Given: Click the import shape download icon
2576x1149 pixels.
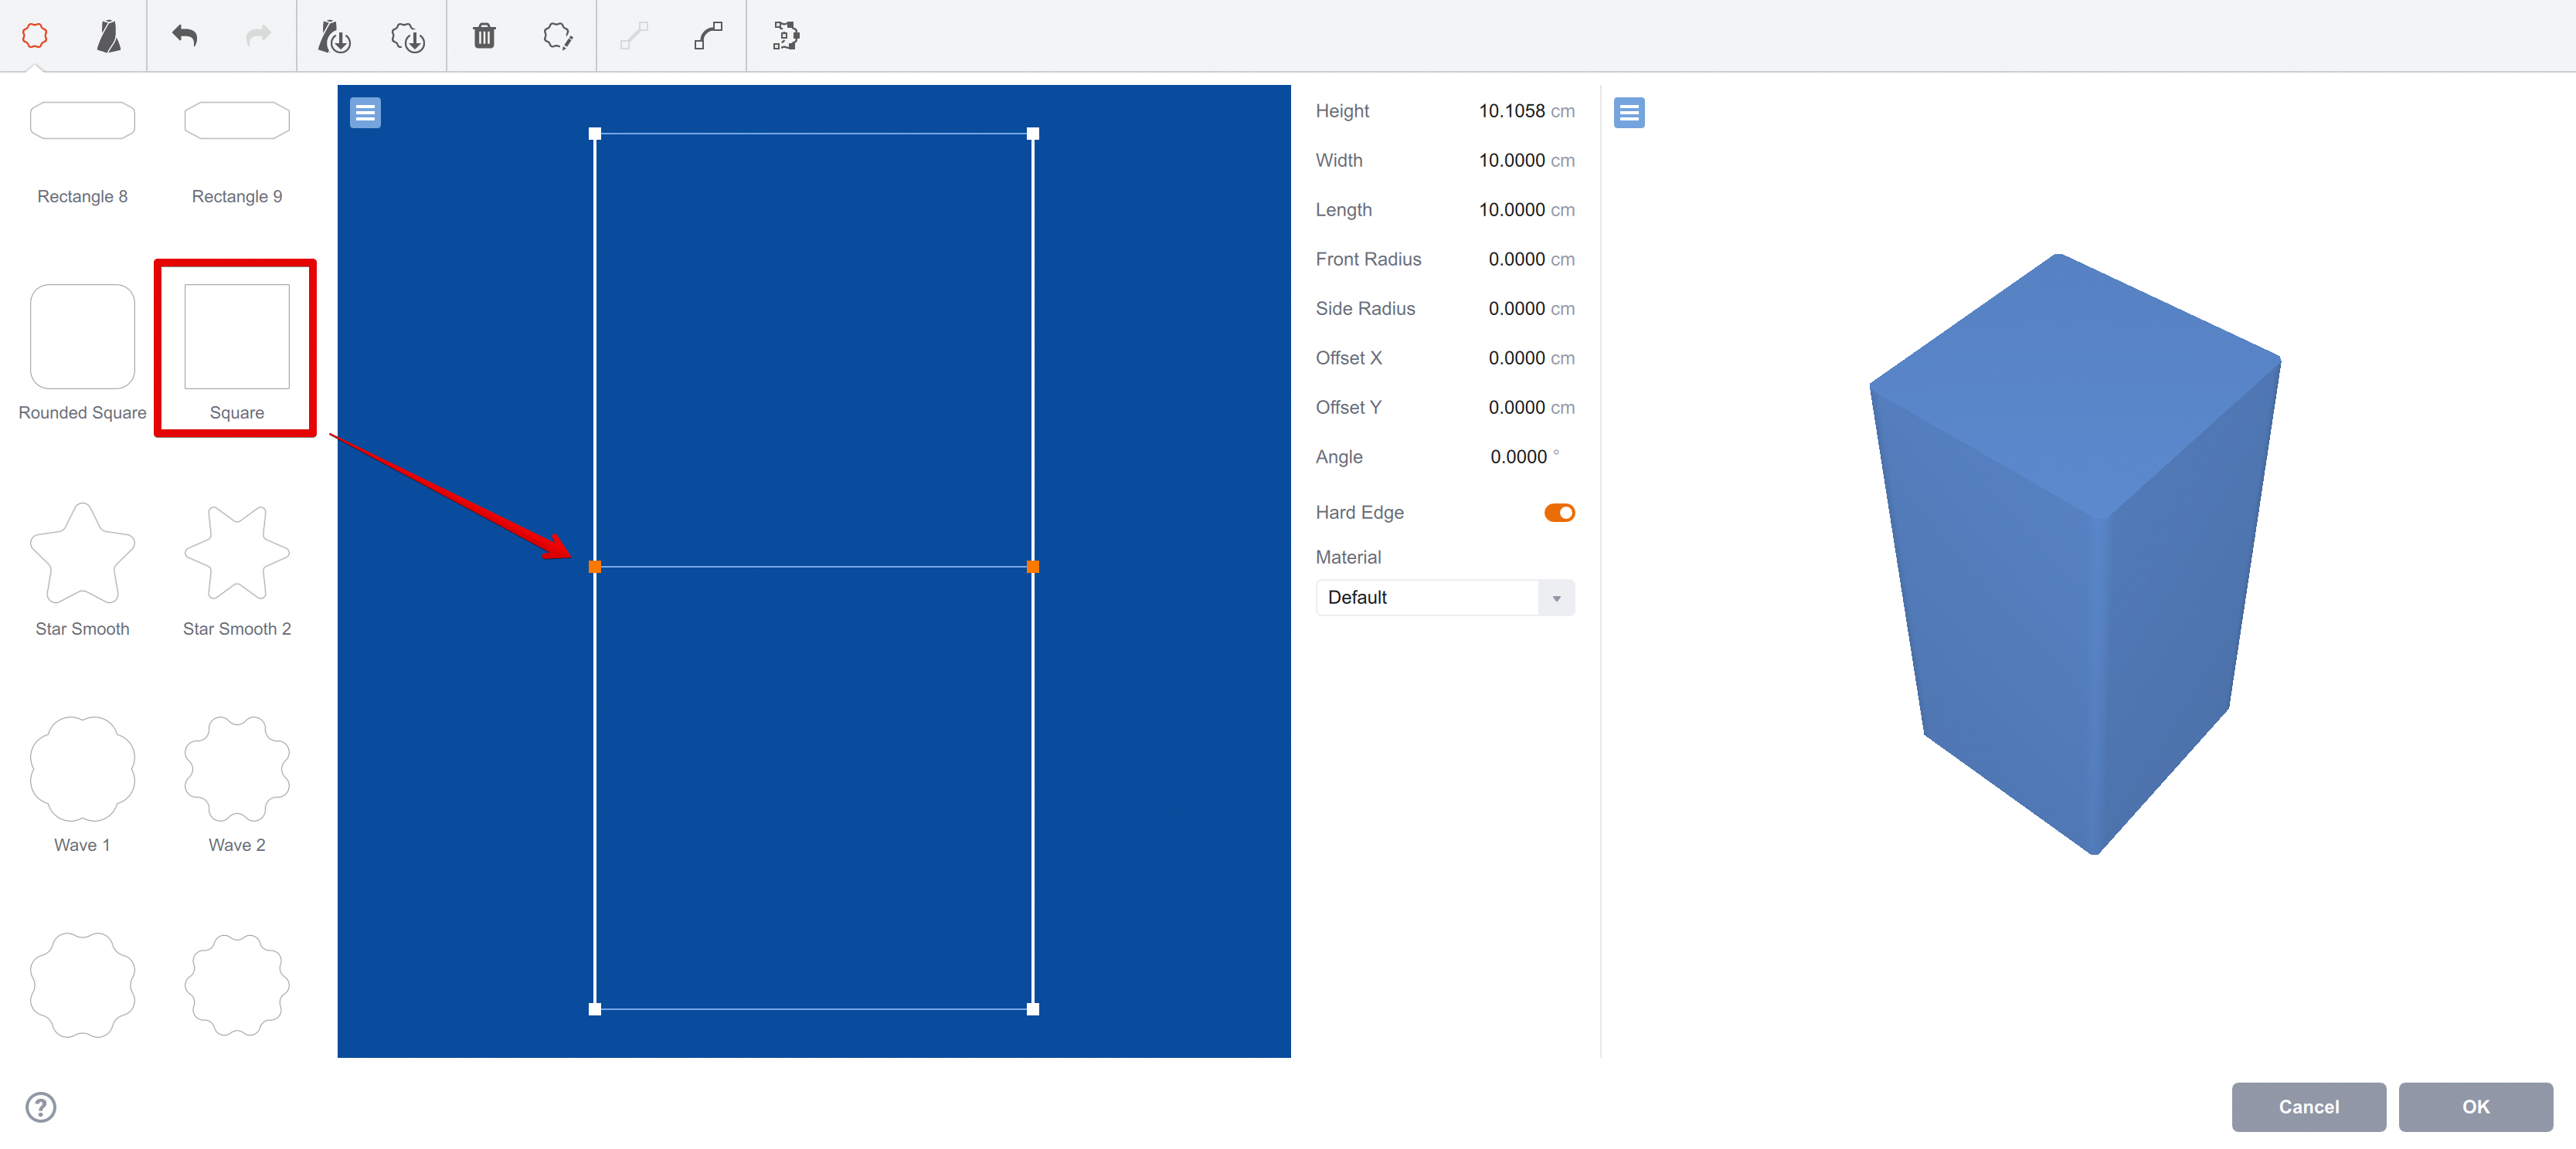Looking at the screenshot, I should 408,37.
